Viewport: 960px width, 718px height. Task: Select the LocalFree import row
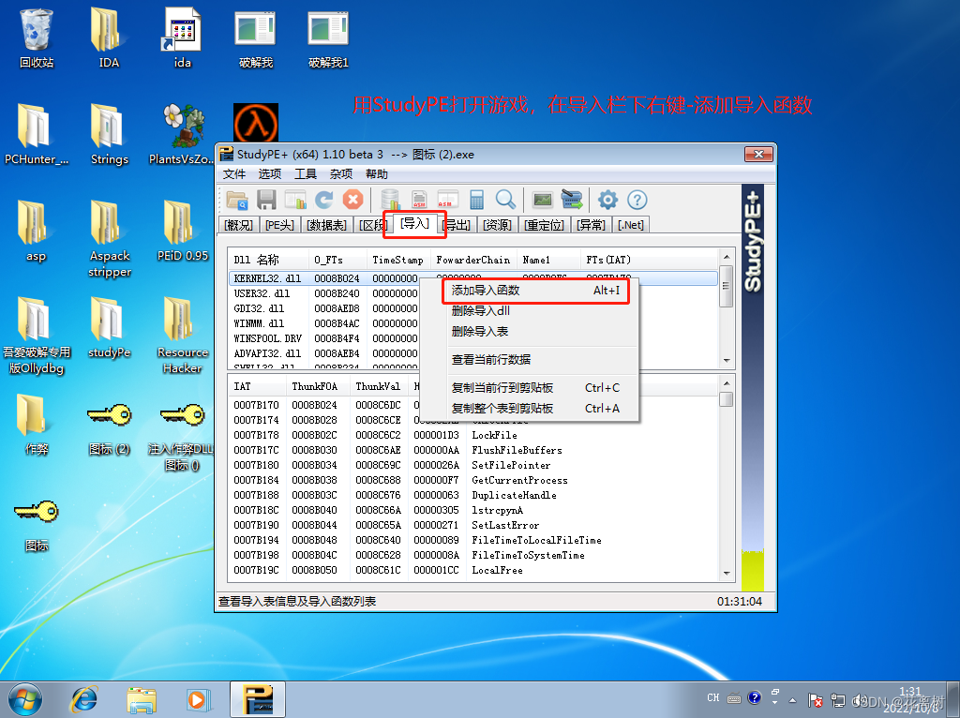pyautogui.click(x=473, y=570)
